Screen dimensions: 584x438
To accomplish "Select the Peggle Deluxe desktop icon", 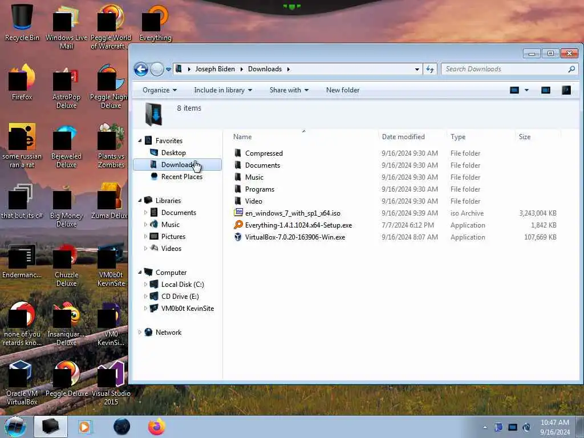I will (x=66, y=379).
